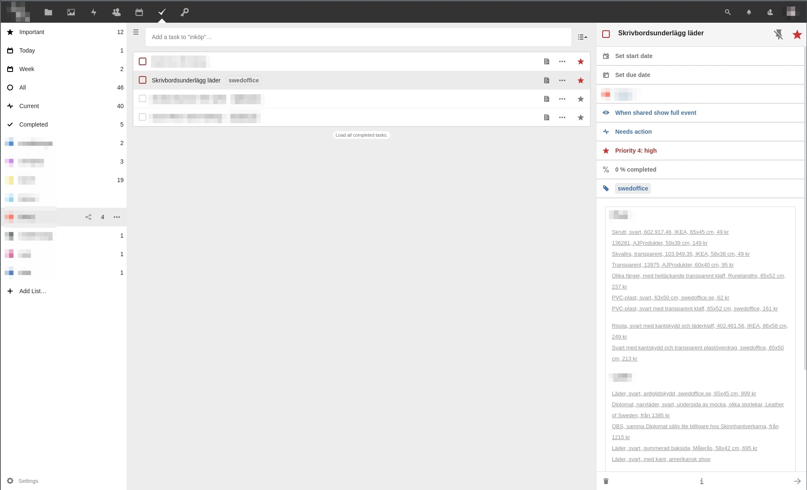Open three-dot menu on Skrivbordsunderlägg läder task
The image size is (807, 490).
(x=563, y=80)
